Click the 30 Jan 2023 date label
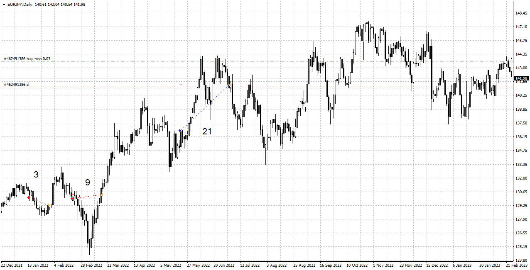 point(490,265)
